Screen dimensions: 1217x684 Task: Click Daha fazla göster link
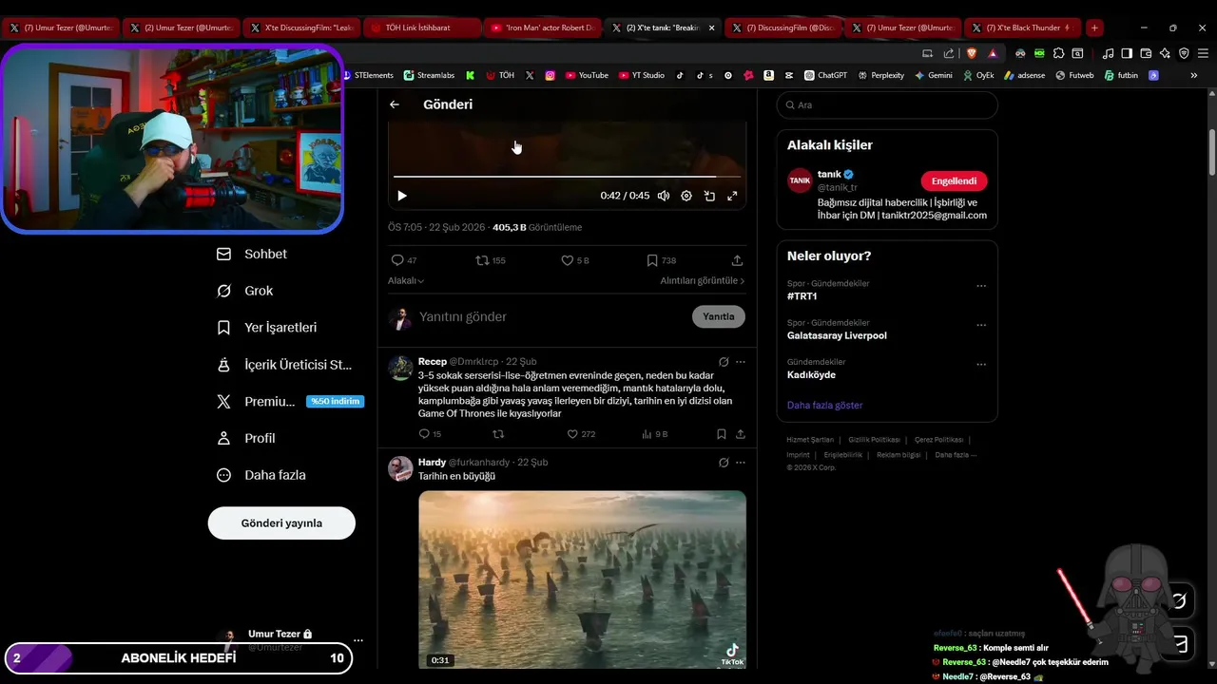824,406
